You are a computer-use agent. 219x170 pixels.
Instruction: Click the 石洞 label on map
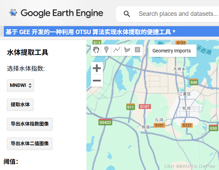[x=159, y=120]
